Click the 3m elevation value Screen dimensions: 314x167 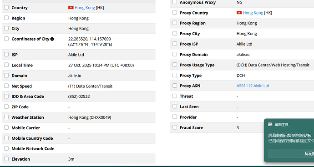pyautogui.click(x=71, y=159)
